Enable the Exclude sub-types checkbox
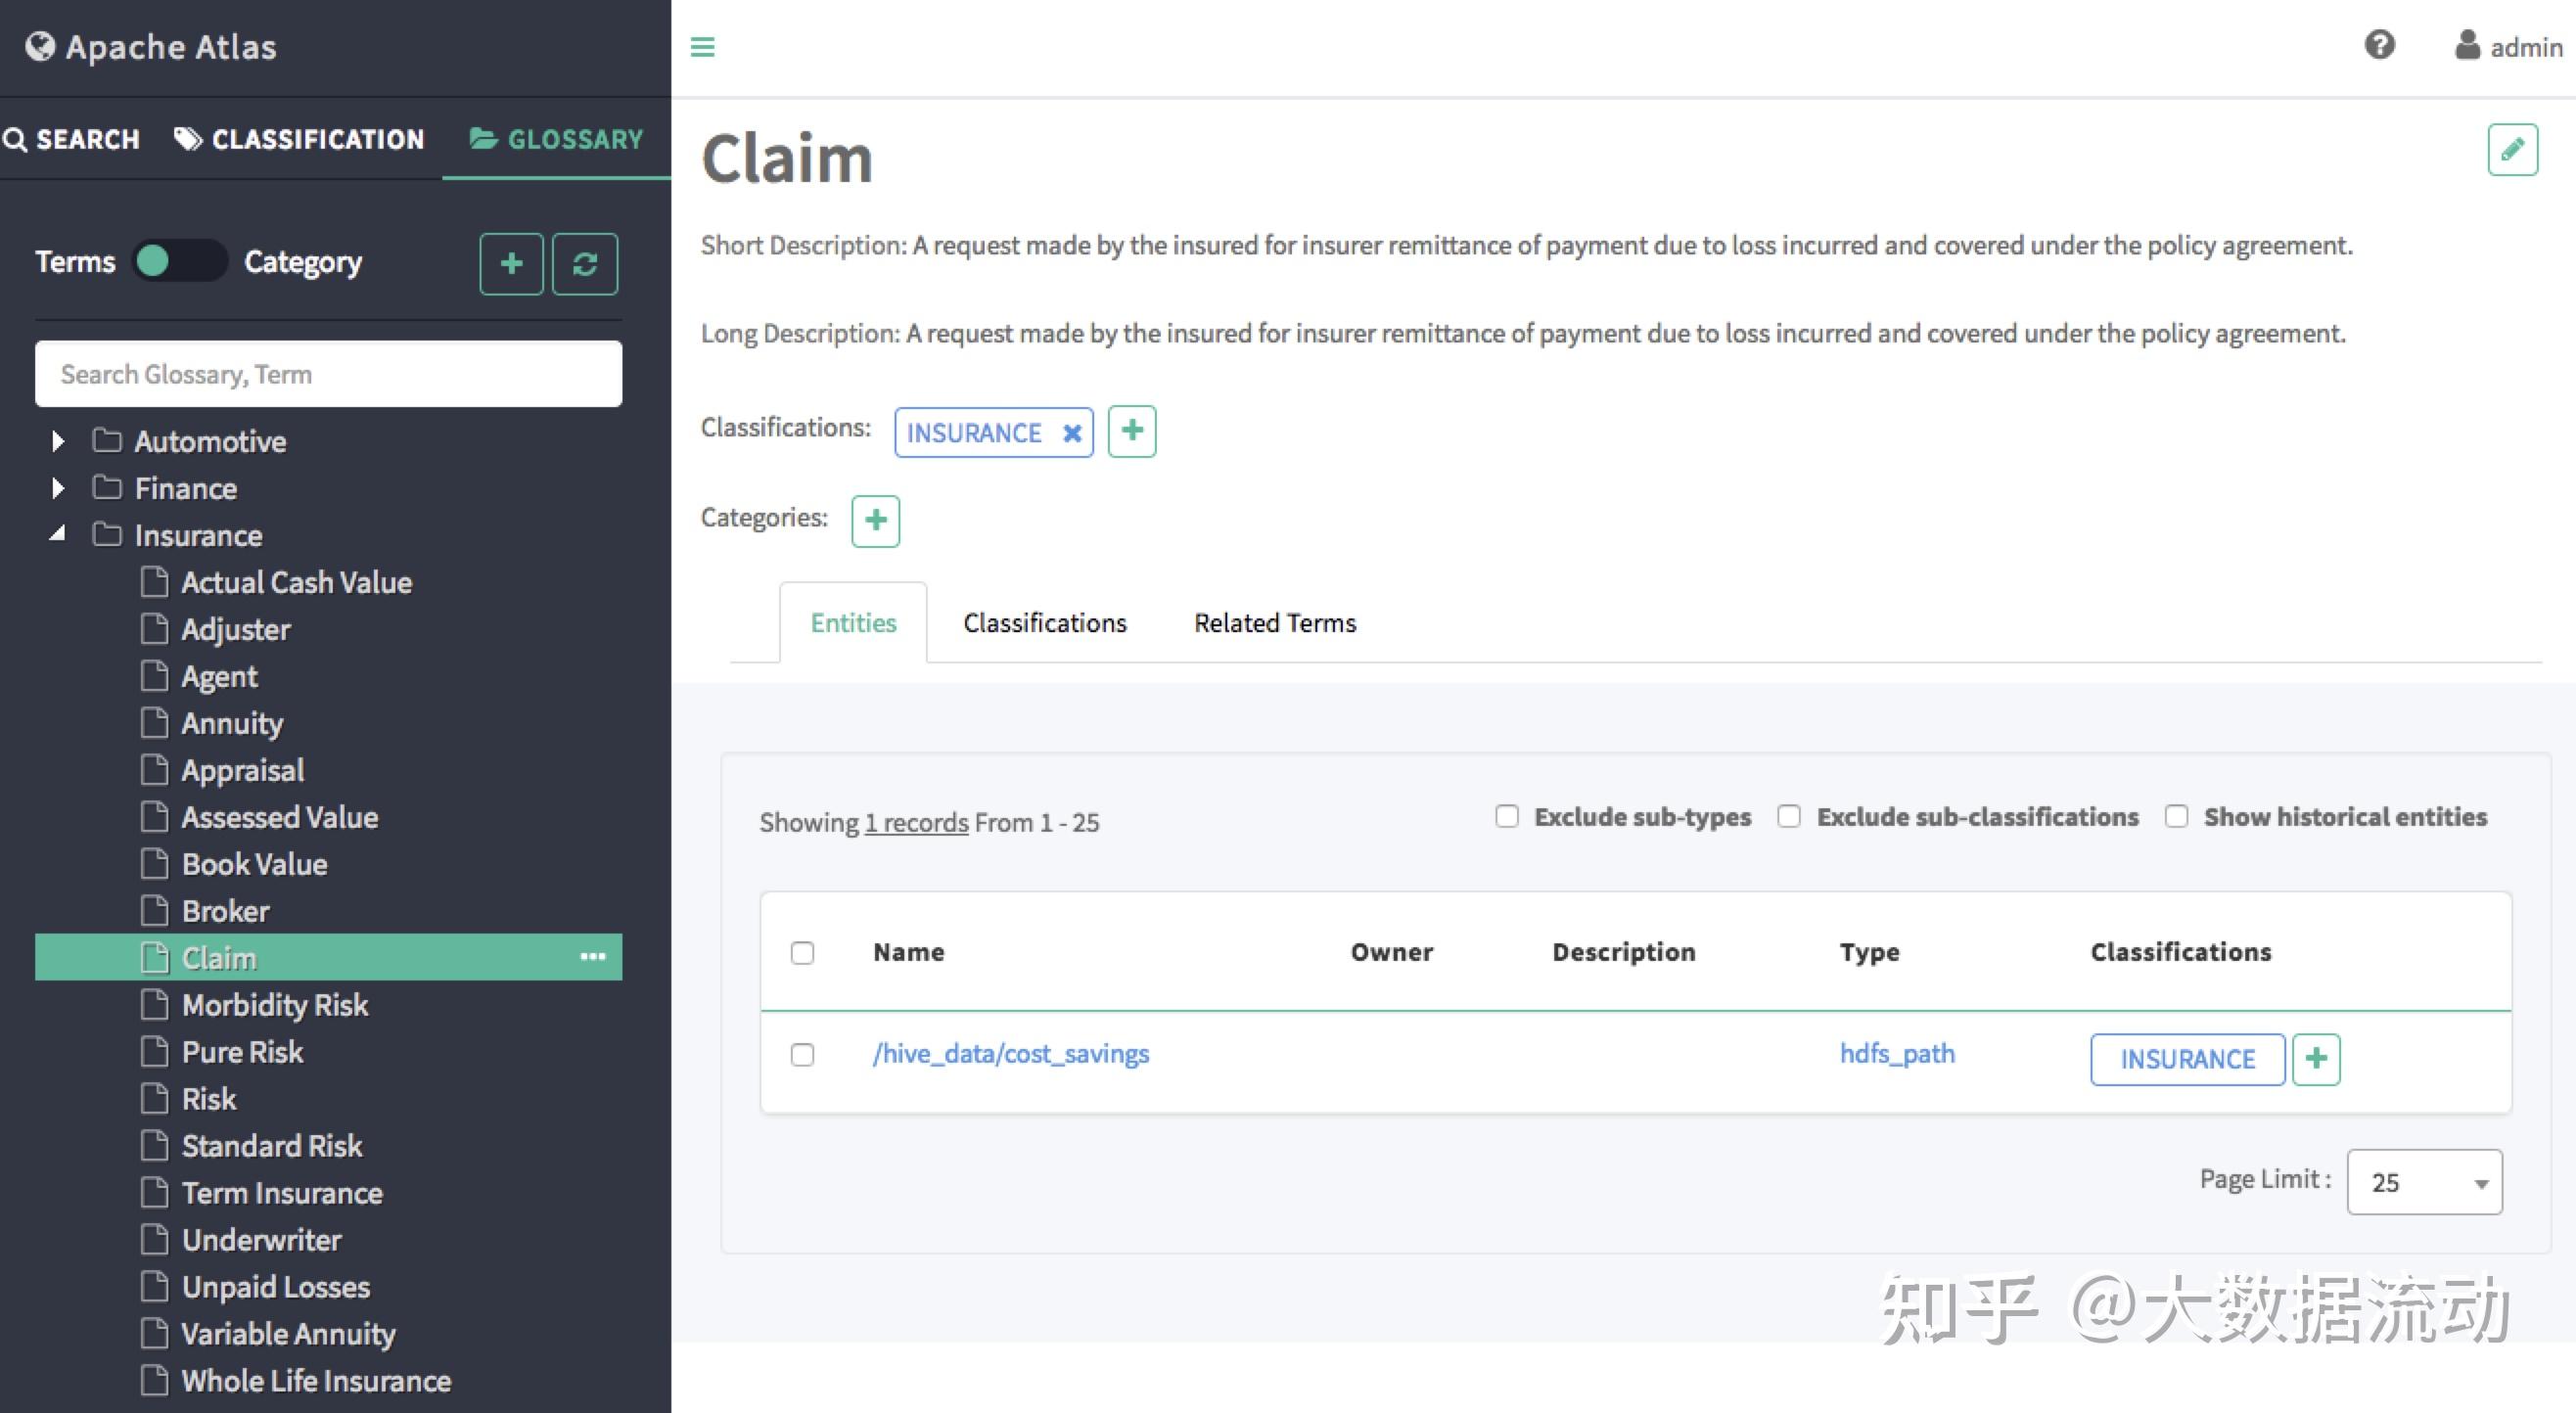 tap(1507, 816)
